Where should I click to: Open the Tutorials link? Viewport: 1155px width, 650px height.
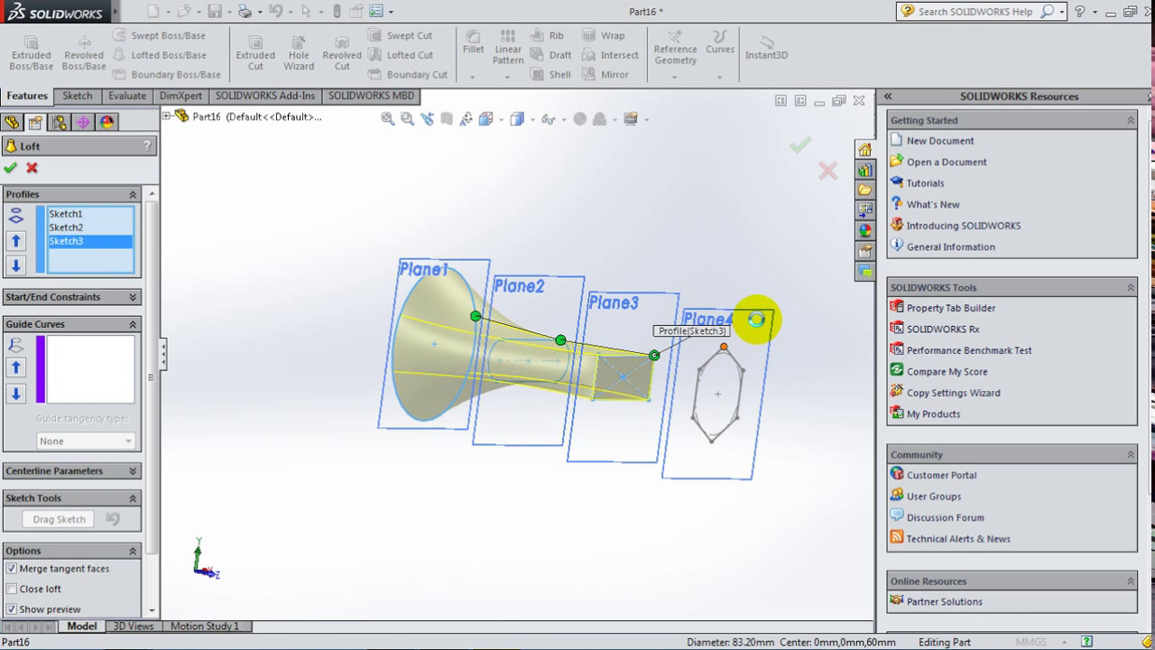(x=925, y=183)
